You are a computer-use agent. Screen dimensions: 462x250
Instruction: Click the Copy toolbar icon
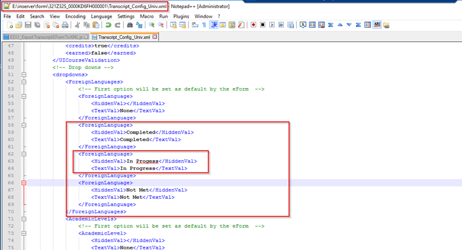pos(87,25)
